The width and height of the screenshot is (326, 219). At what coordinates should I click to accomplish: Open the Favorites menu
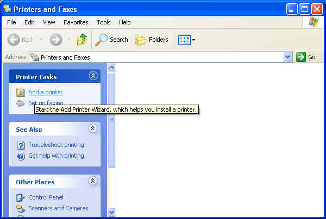(76, 22)
